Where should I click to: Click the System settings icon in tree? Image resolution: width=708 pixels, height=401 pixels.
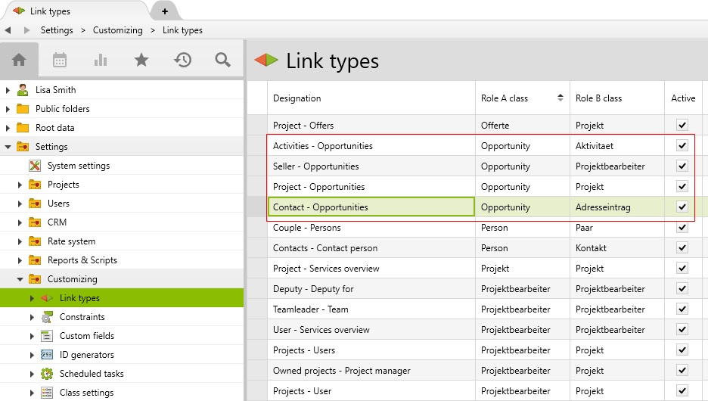[35, 166]
